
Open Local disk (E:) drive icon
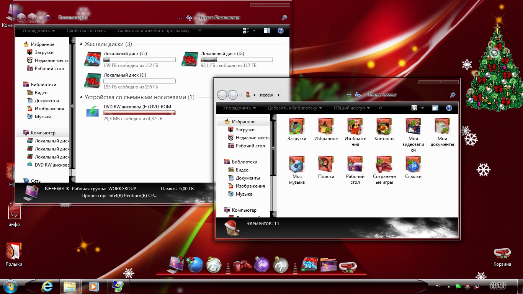click(93, 81)
